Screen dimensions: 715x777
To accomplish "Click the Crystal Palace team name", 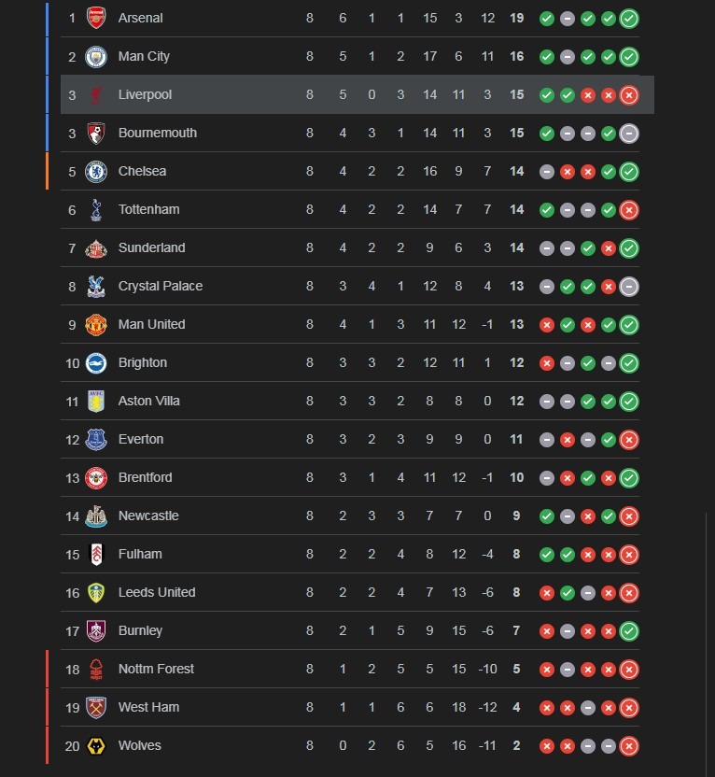I will (x=160, y=286).
